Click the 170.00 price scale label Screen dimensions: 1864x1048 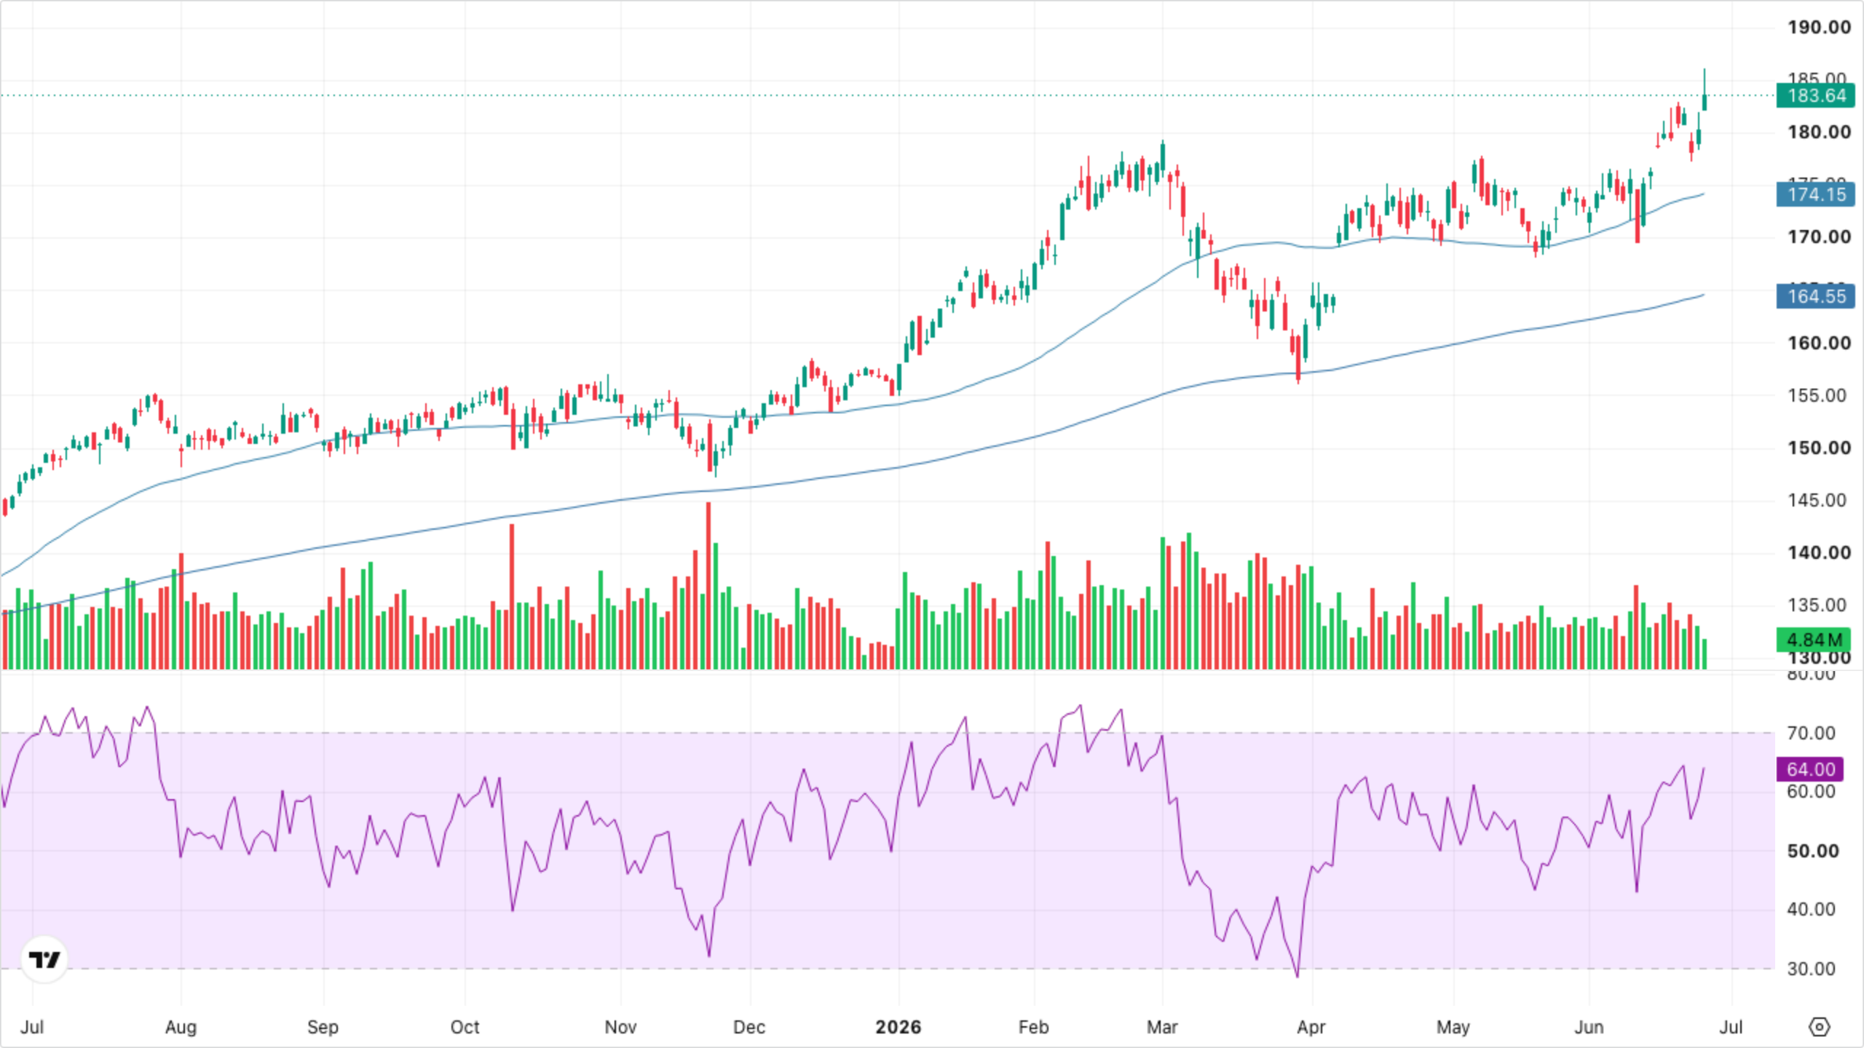point(1818,237)
